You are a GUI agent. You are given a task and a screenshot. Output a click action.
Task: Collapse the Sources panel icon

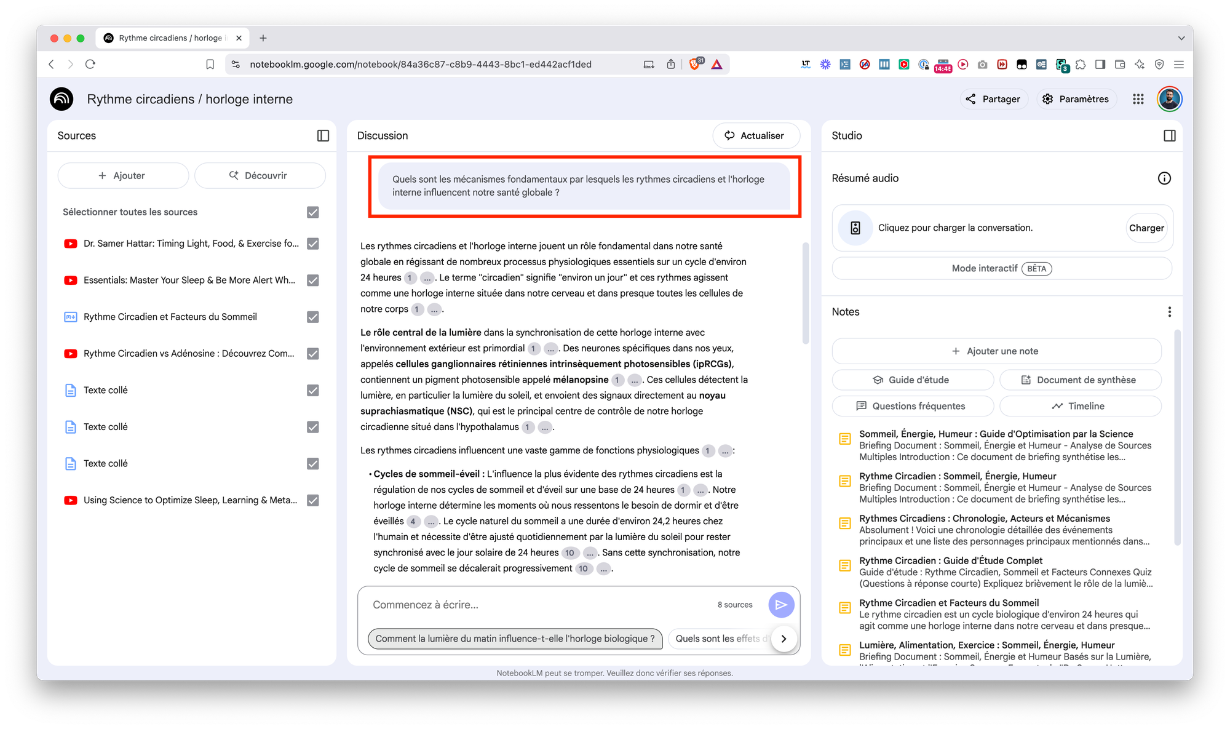click(323, 135)
